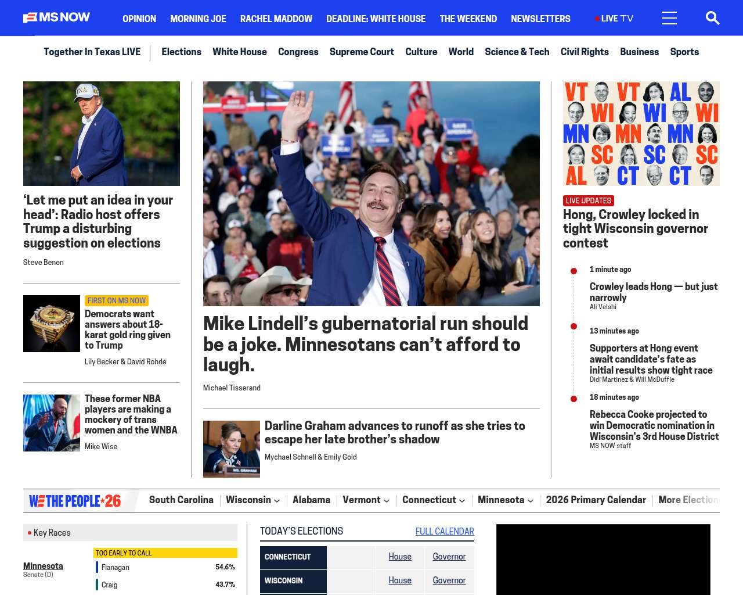Click the First on MS NOW tag
Viewport: 743px width, 595px height.
coord(117,300)
